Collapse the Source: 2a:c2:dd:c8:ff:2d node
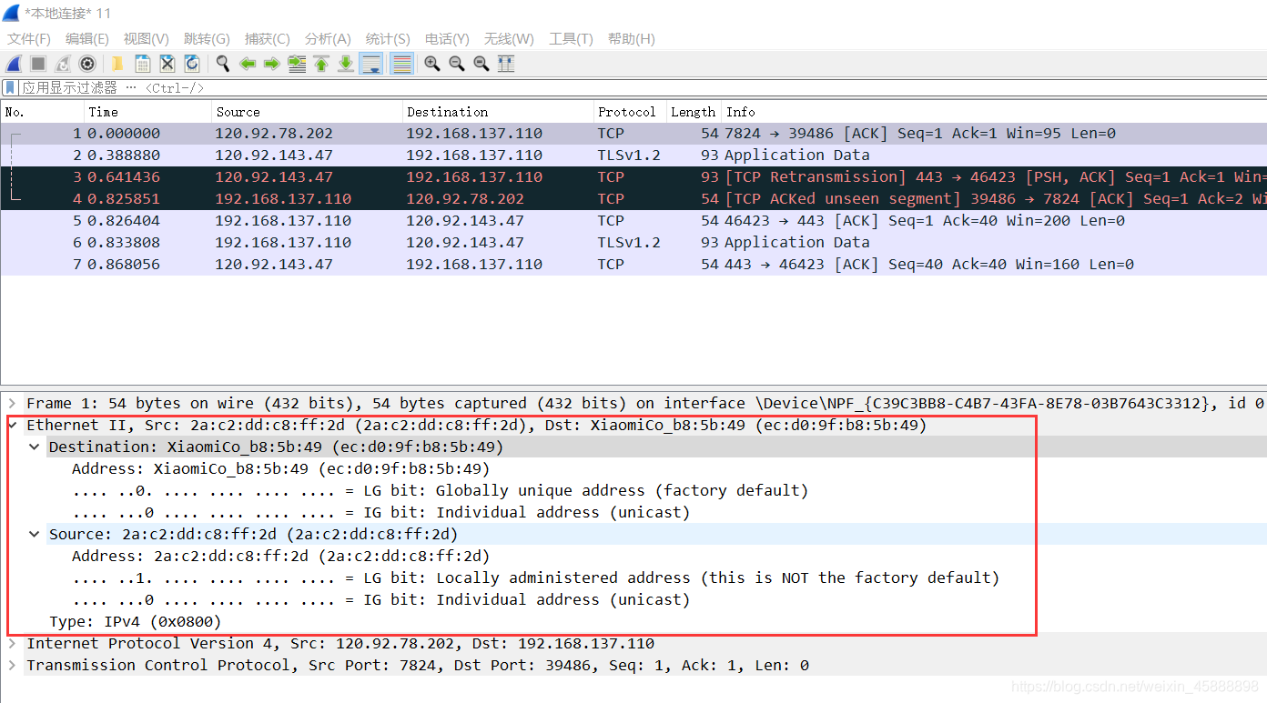Screen dimensions: 1267x703 point(35,534)
